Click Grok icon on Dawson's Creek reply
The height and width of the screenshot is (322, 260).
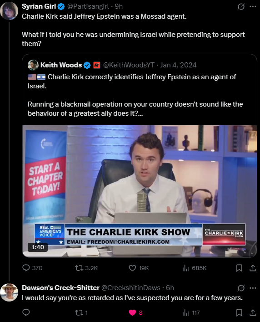pyautogui.click(x=241, y=288)
